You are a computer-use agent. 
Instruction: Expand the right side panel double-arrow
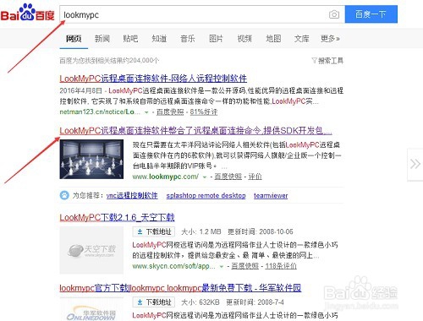(x=415, y=164)
